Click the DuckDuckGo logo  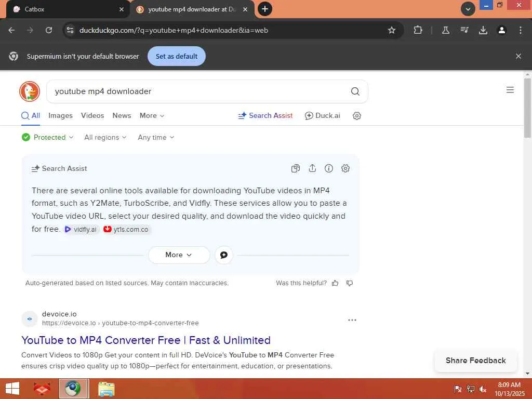click(30, 91)
